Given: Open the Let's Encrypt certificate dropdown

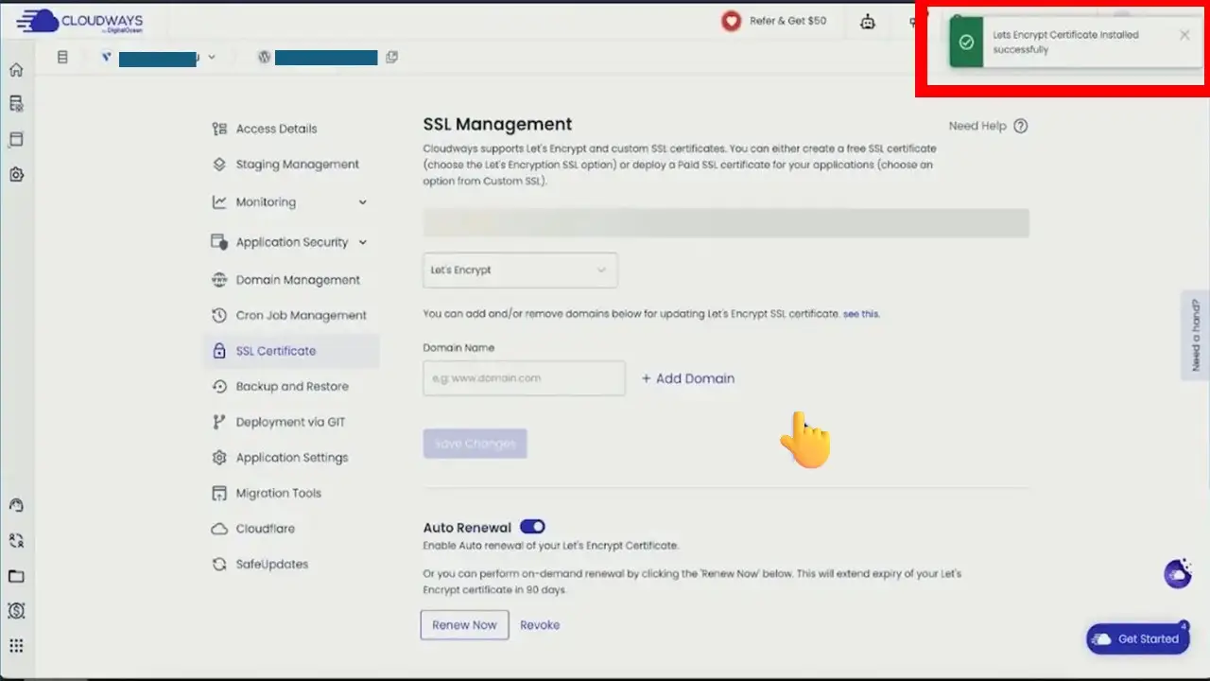Looking at the screenshot, I should tap(520, 270).
